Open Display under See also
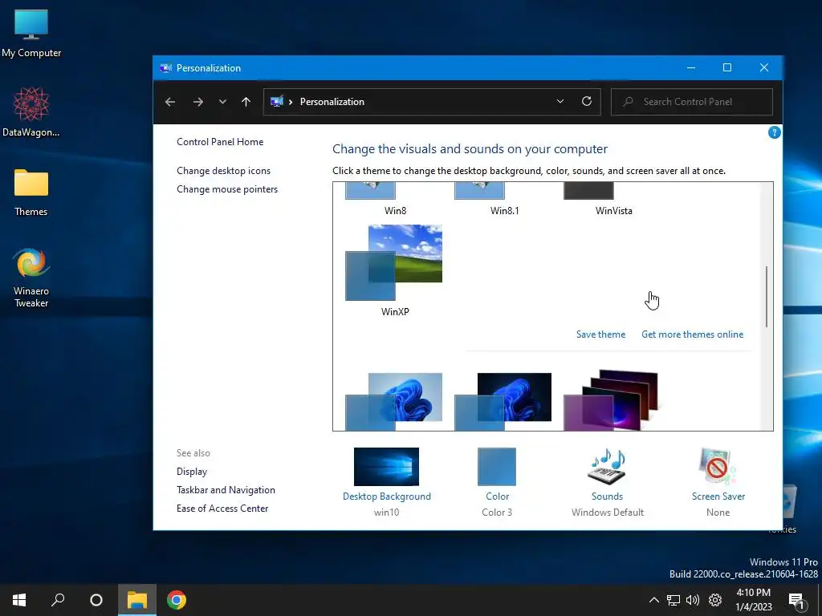822x616 pixels. [192, 472]
